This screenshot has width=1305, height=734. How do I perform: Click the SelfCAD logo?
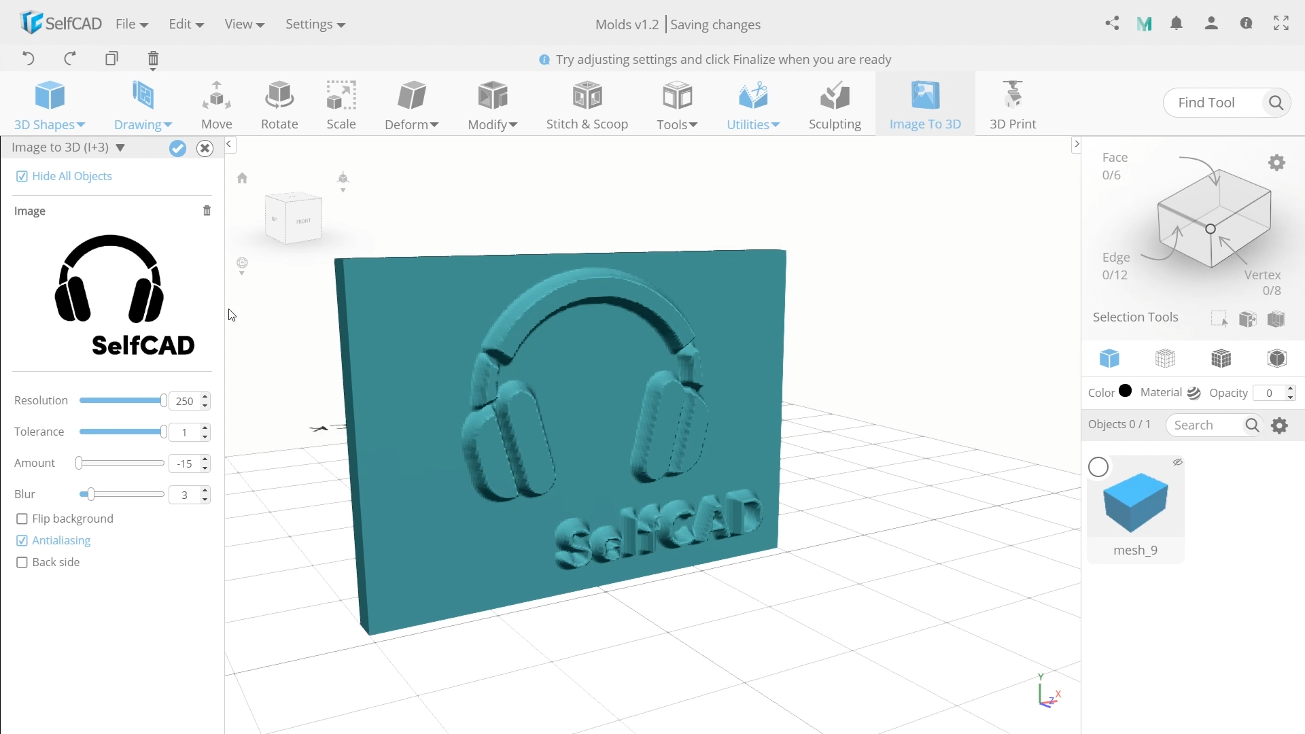click(x=60, y=24)
